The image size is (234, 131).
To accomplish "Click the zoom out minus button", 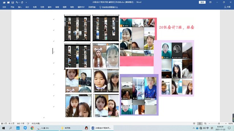I will tap(209, 123).
